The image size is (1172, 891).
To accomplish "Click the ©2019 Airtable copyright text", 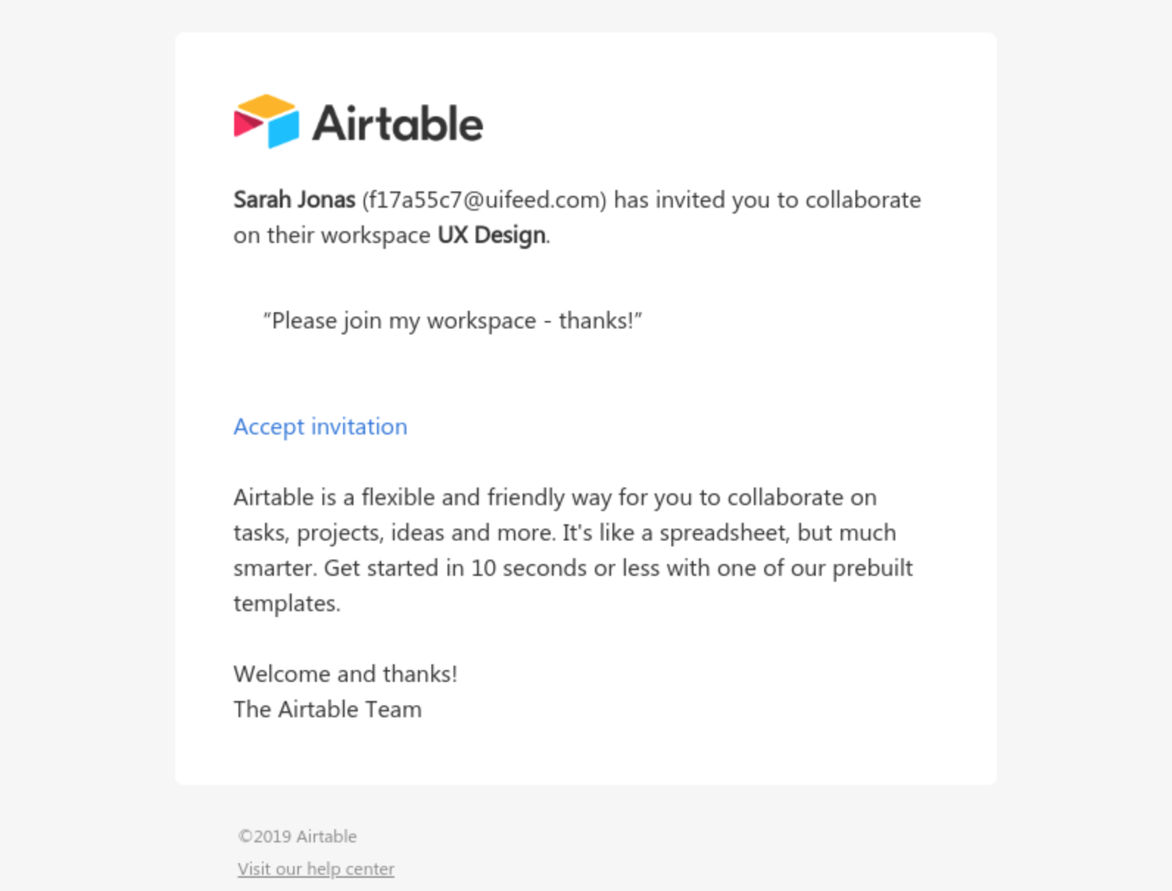I will click(297, 837).
